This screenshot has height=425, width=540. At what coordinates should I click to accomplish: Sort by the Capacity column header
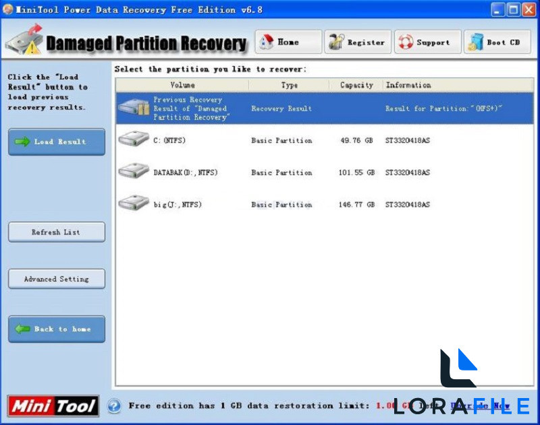356,85
